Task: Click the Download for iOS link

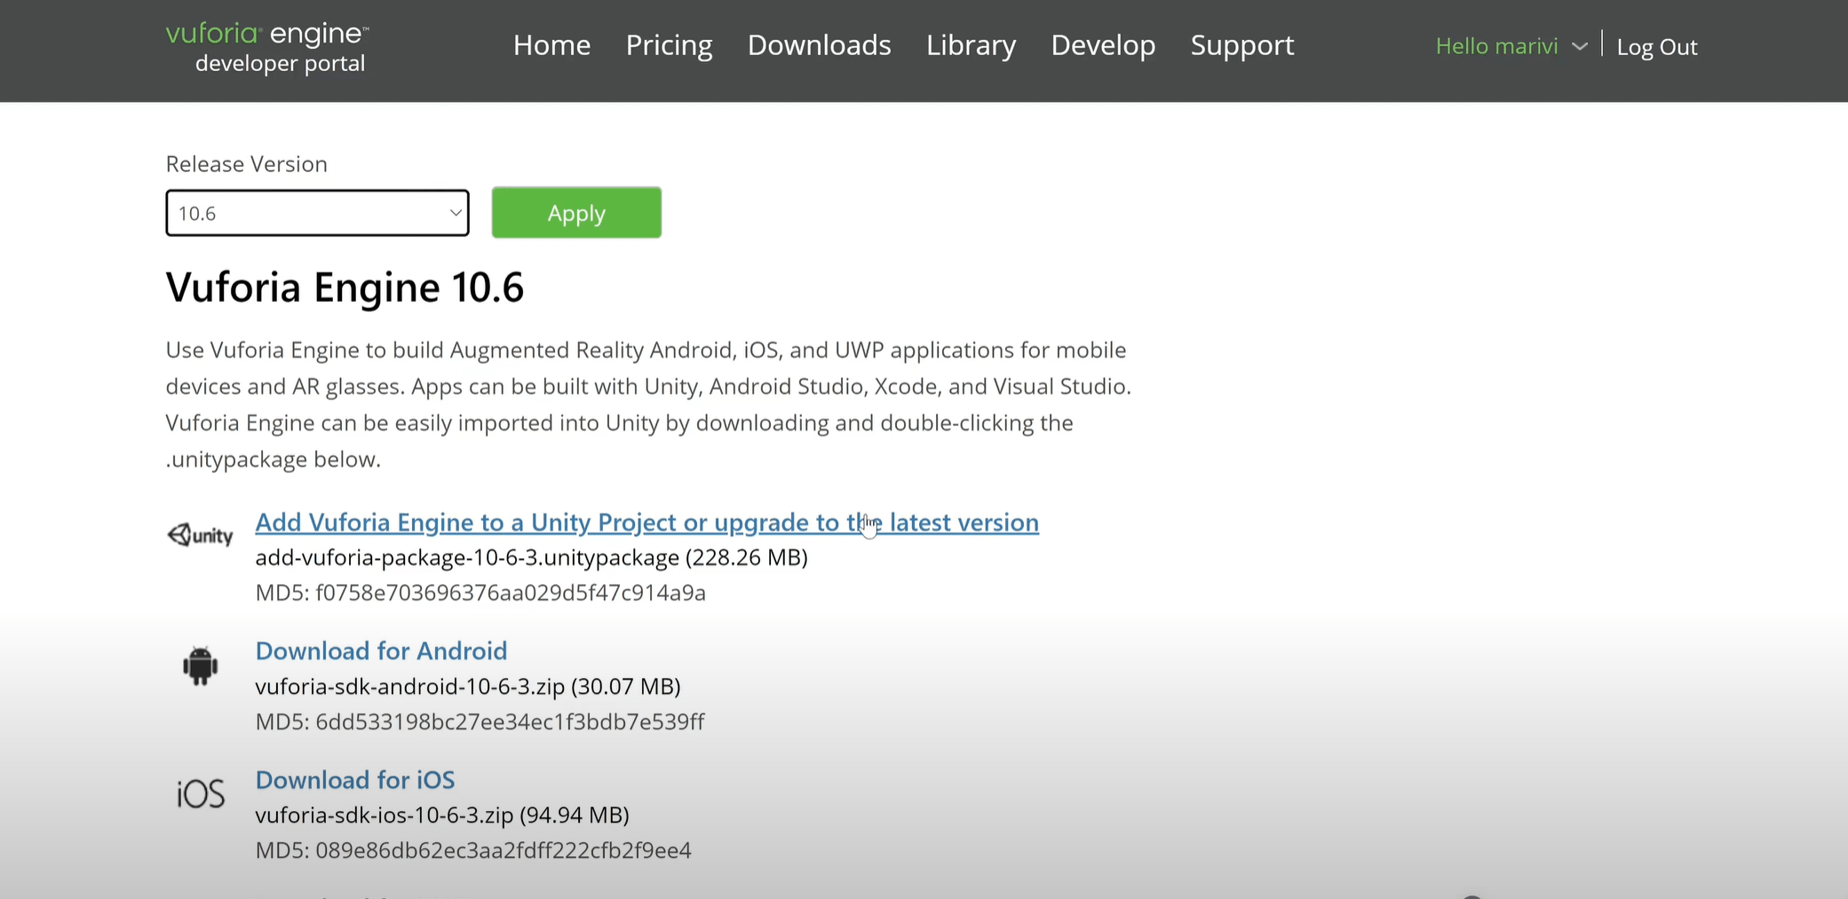Action: 355,779
